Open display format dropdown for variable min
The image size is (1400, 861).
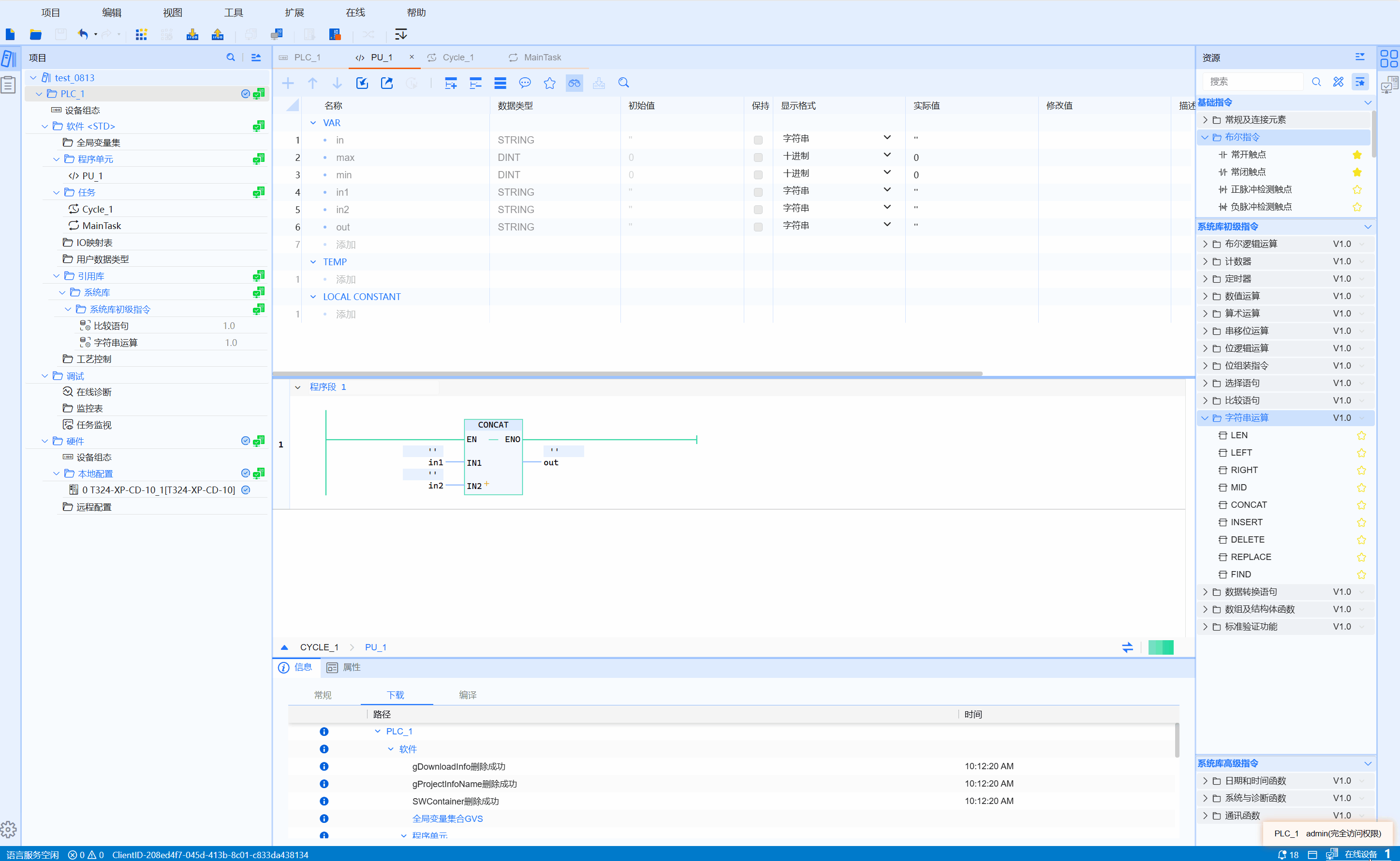point(886,173)
